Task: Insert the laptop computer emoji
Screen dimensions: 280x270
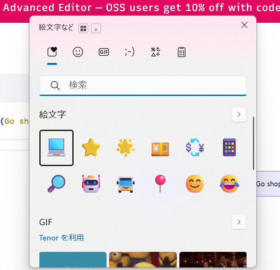Action: 56,148
